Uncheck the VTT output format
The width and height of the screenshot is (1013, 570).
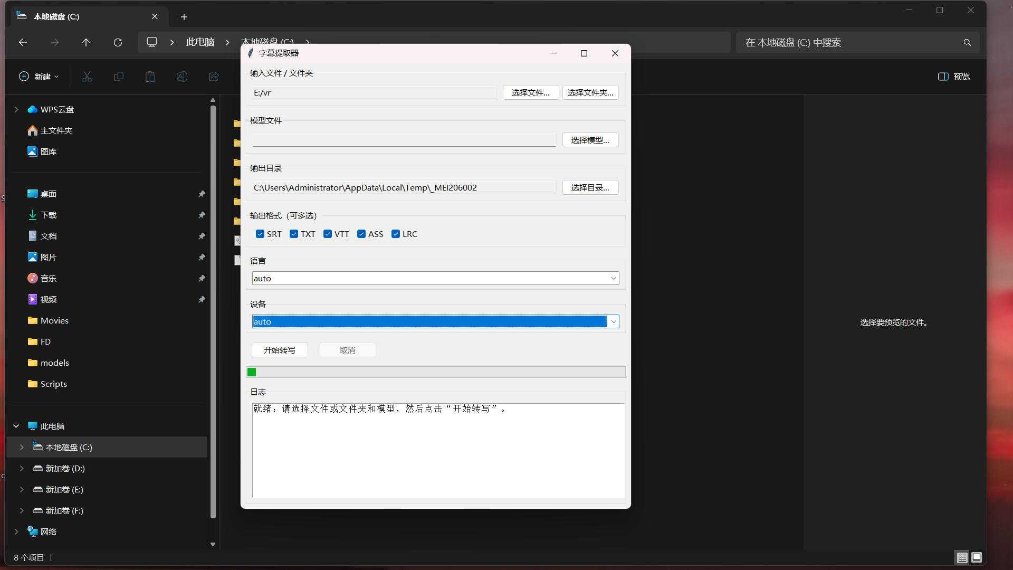(328, 234)
